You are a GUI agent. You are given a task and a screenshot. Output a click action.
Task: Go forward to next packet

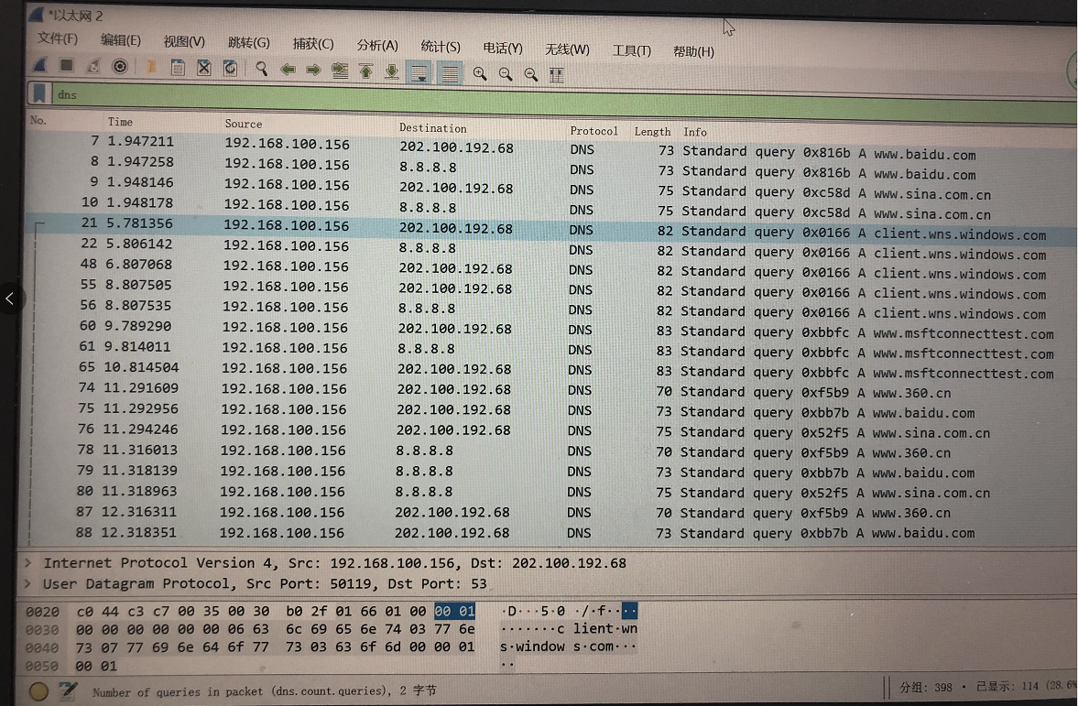point(313,71)
